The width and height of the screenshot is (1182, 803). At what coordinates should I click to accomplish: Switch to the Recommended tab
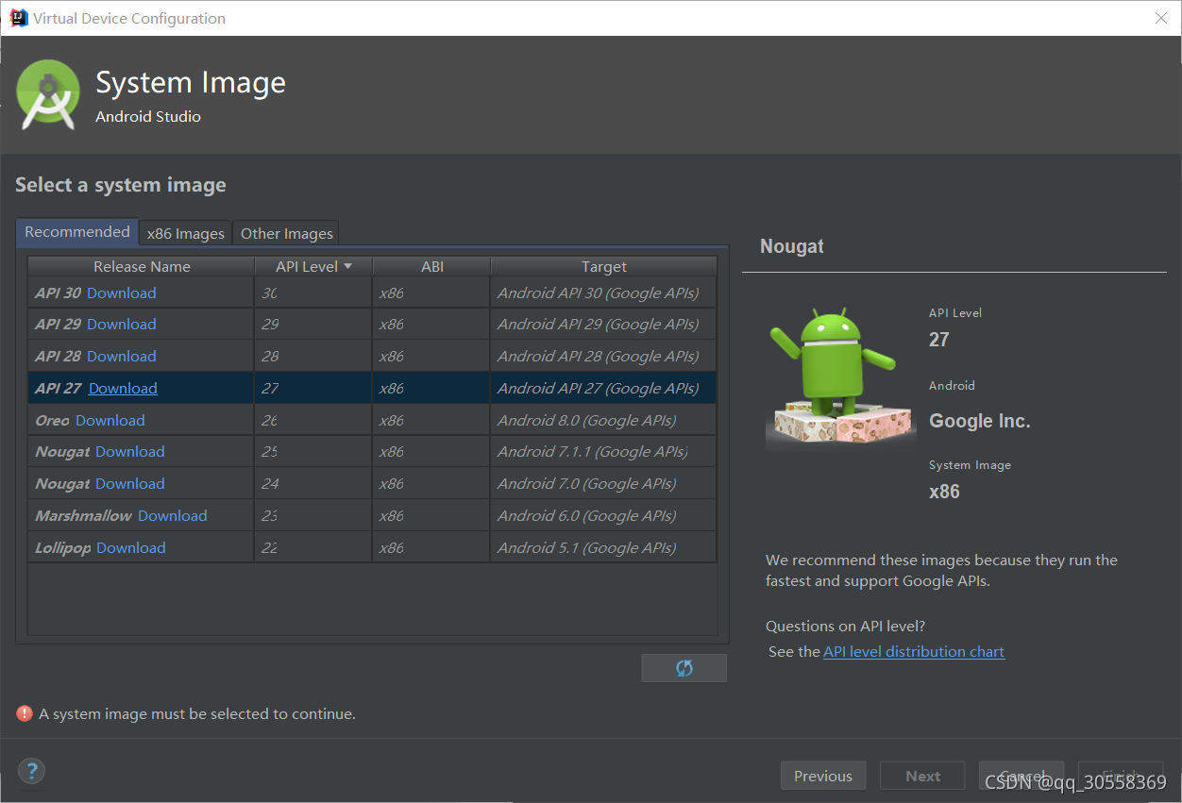(x=77, y=232)
